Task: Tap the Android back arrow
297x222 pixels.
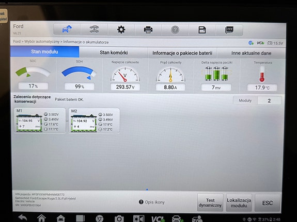Action: point(23,218)
